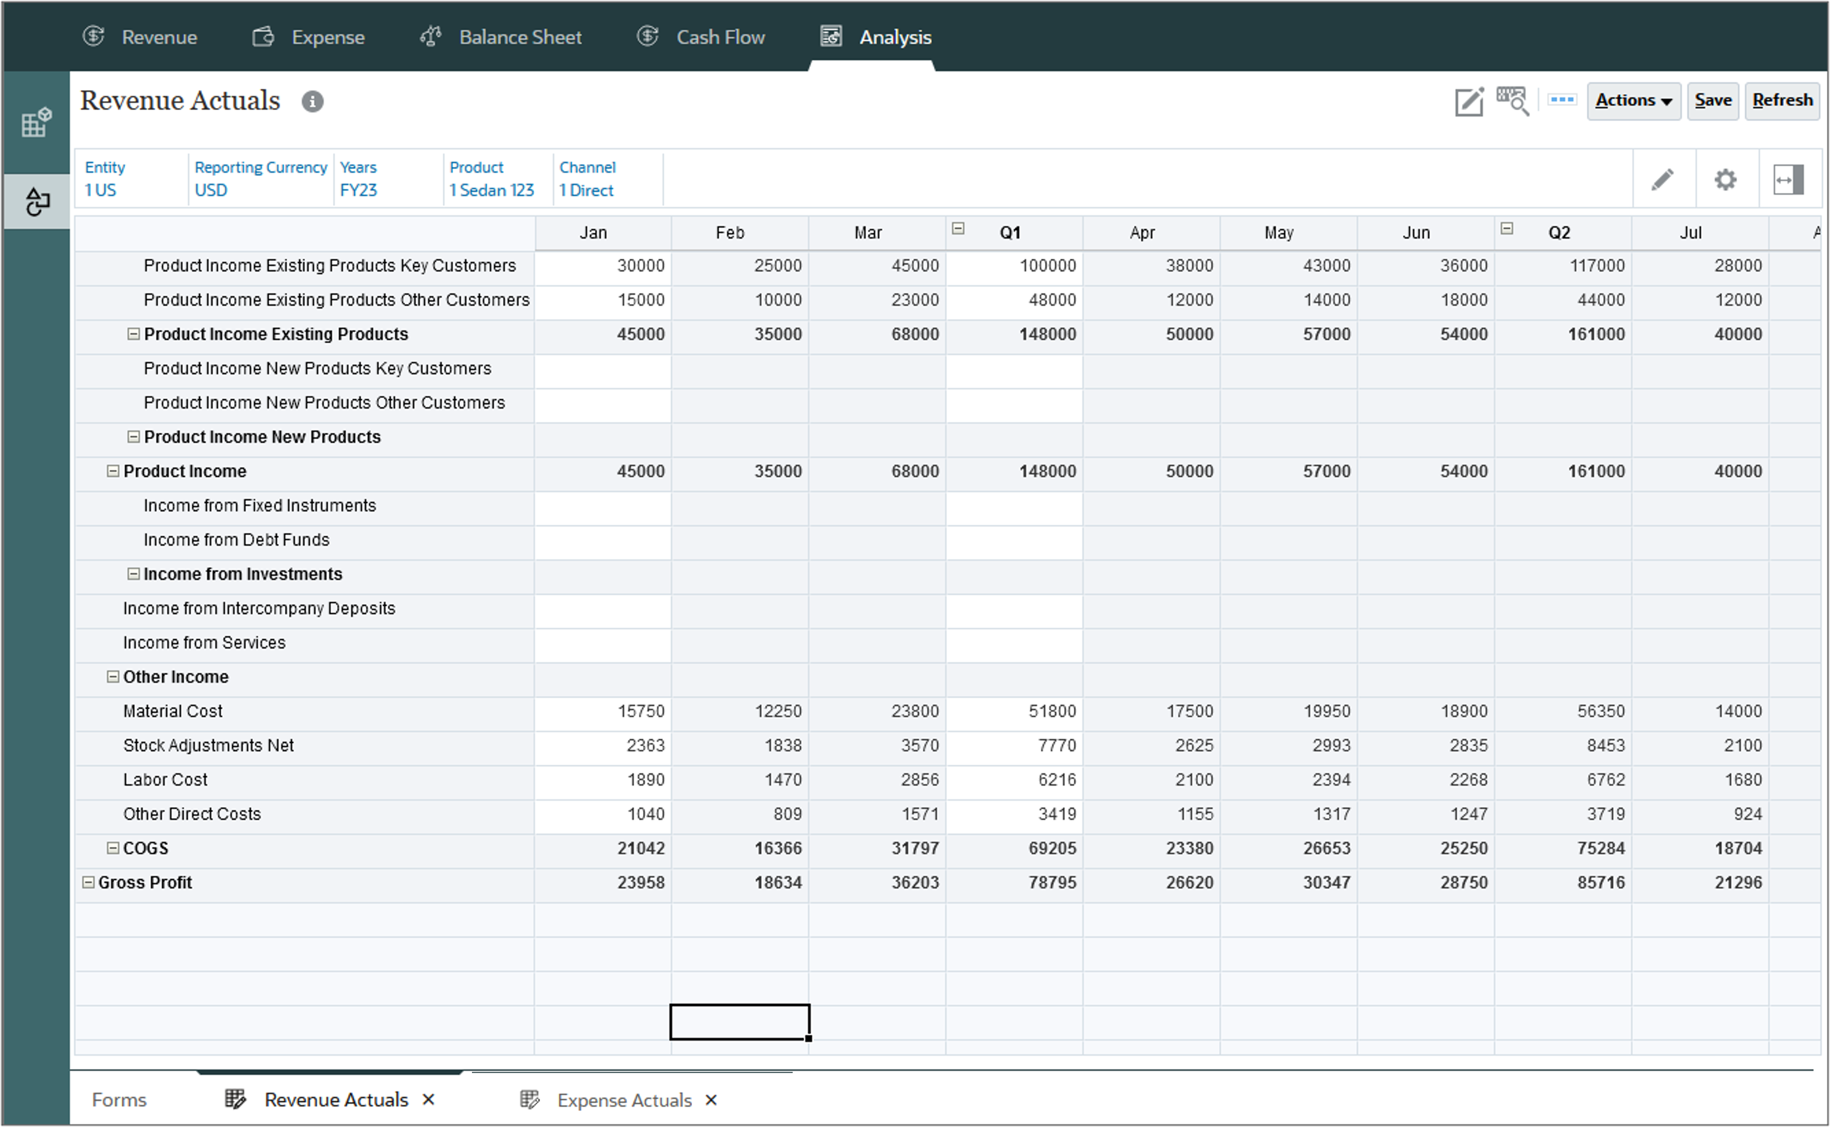Open the Expense cluster tab
1830x1127 pixels.
tap(308, 36)
